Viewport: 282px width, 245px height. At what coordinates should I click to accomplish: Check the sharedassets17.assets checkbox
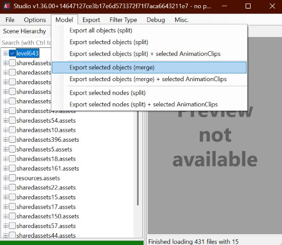click(x=12, y=206)
